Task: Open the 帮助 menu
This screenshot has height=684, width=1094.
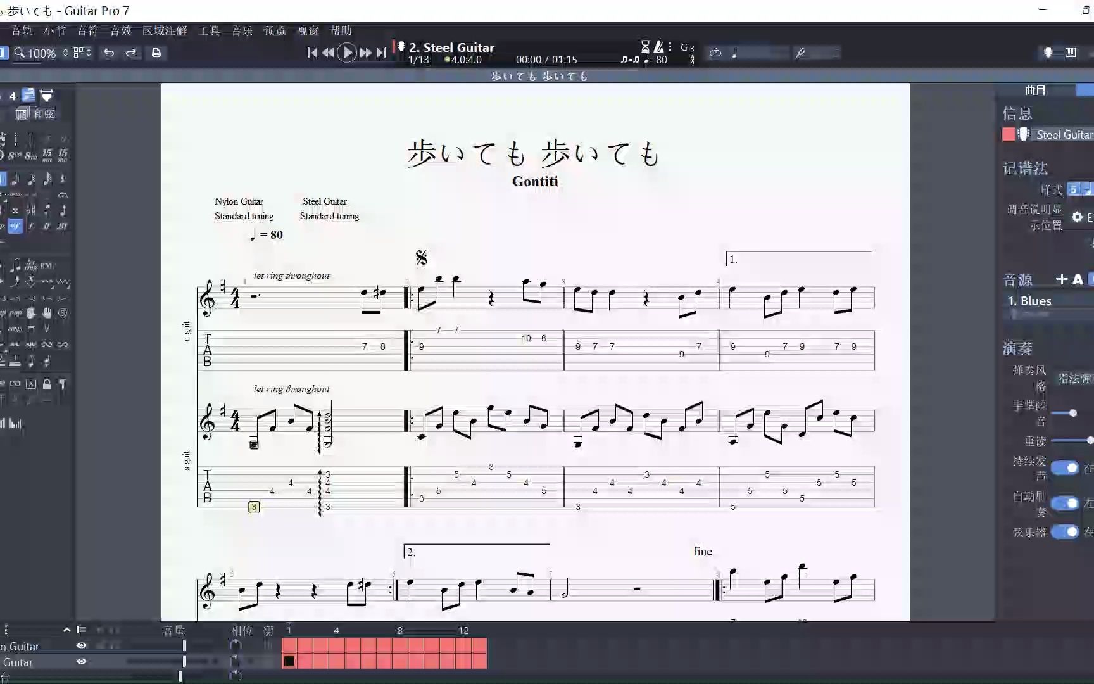Action: [341, 30]
